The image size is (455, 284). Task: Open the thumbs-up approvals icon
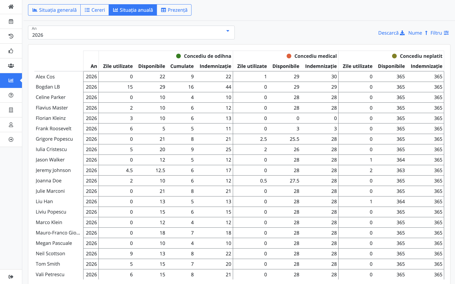(x=11, y=51)
